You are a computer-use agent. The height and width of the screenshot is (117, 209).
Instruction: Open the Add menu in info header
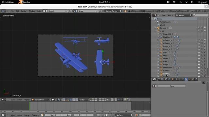17,11
